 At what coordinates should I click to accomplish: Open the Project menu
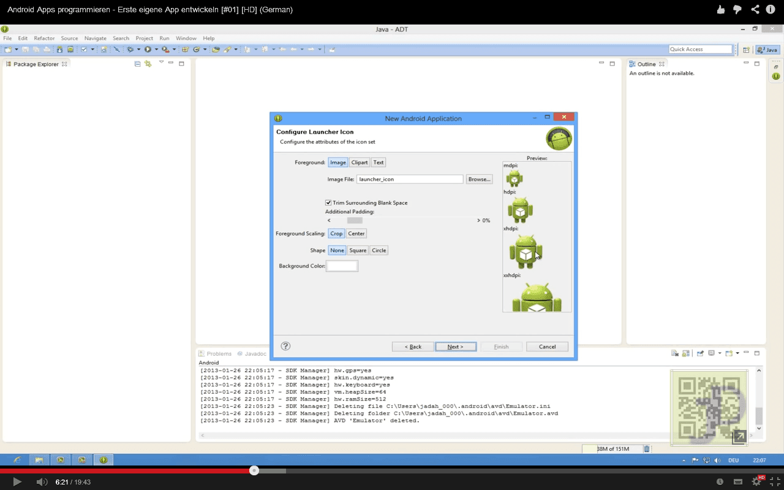pyautogui.click(x=145, y=38)
